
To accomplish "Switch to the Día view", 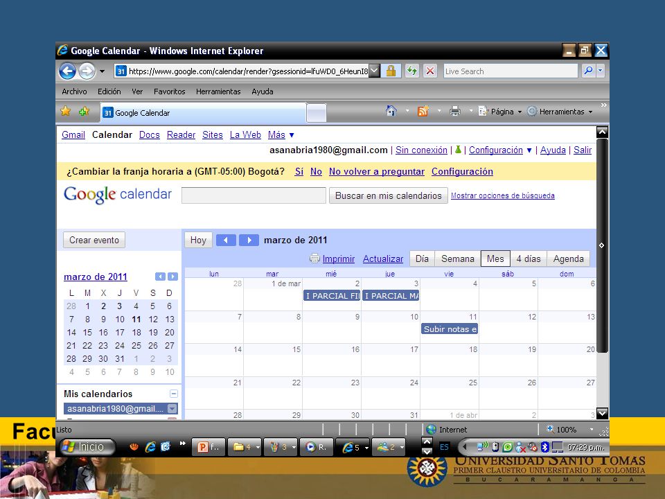I will pyautogui.click(x=422, y=259).
